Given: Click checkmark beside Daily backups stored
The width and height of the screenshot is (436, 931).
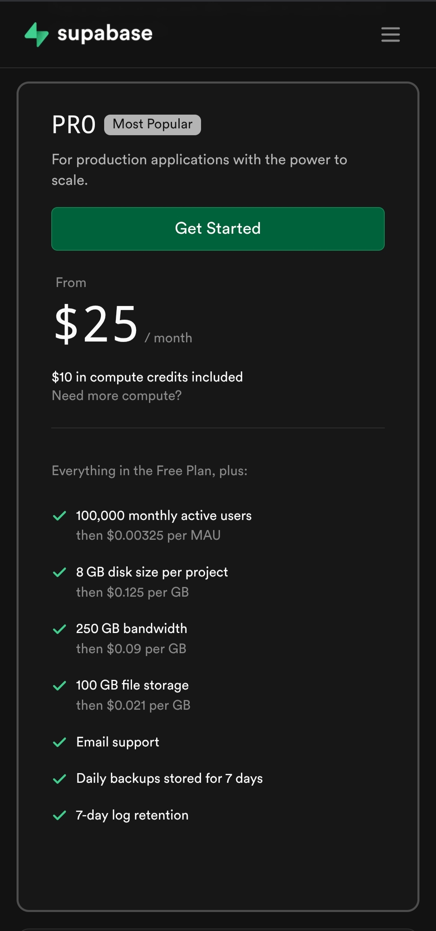Looking at the screenshot, I should point(59,779).
